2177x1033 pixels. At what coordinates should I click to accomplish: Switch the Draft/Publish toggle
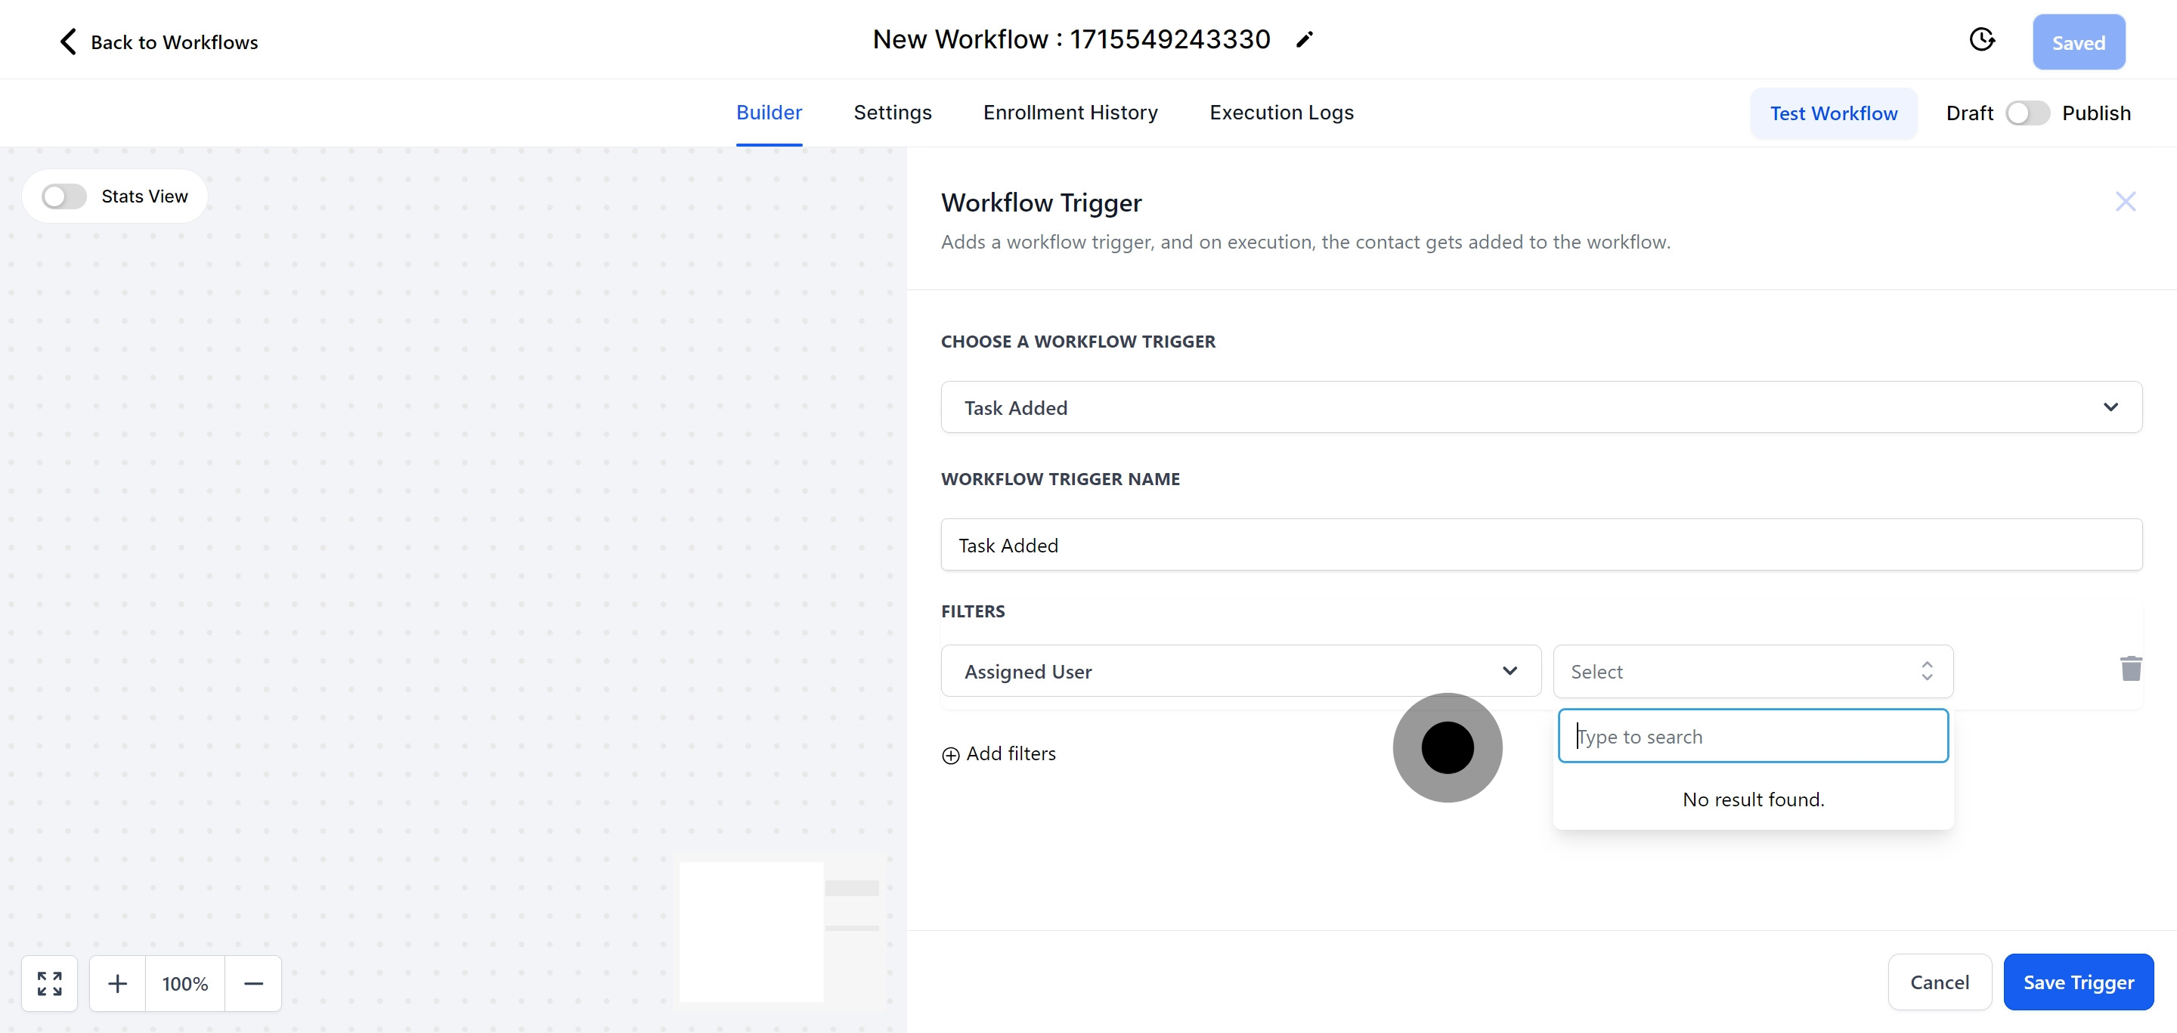(2027, 113)
